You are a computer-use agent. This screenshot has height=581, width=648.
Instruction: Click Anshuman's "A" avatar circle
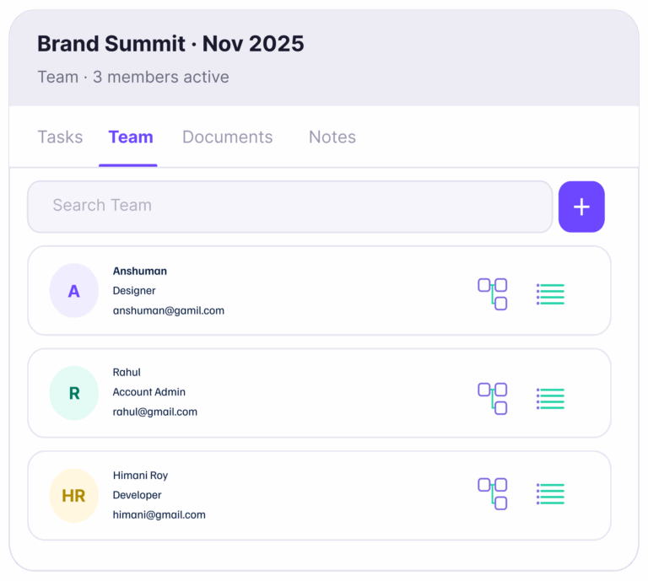coord(74,291)
